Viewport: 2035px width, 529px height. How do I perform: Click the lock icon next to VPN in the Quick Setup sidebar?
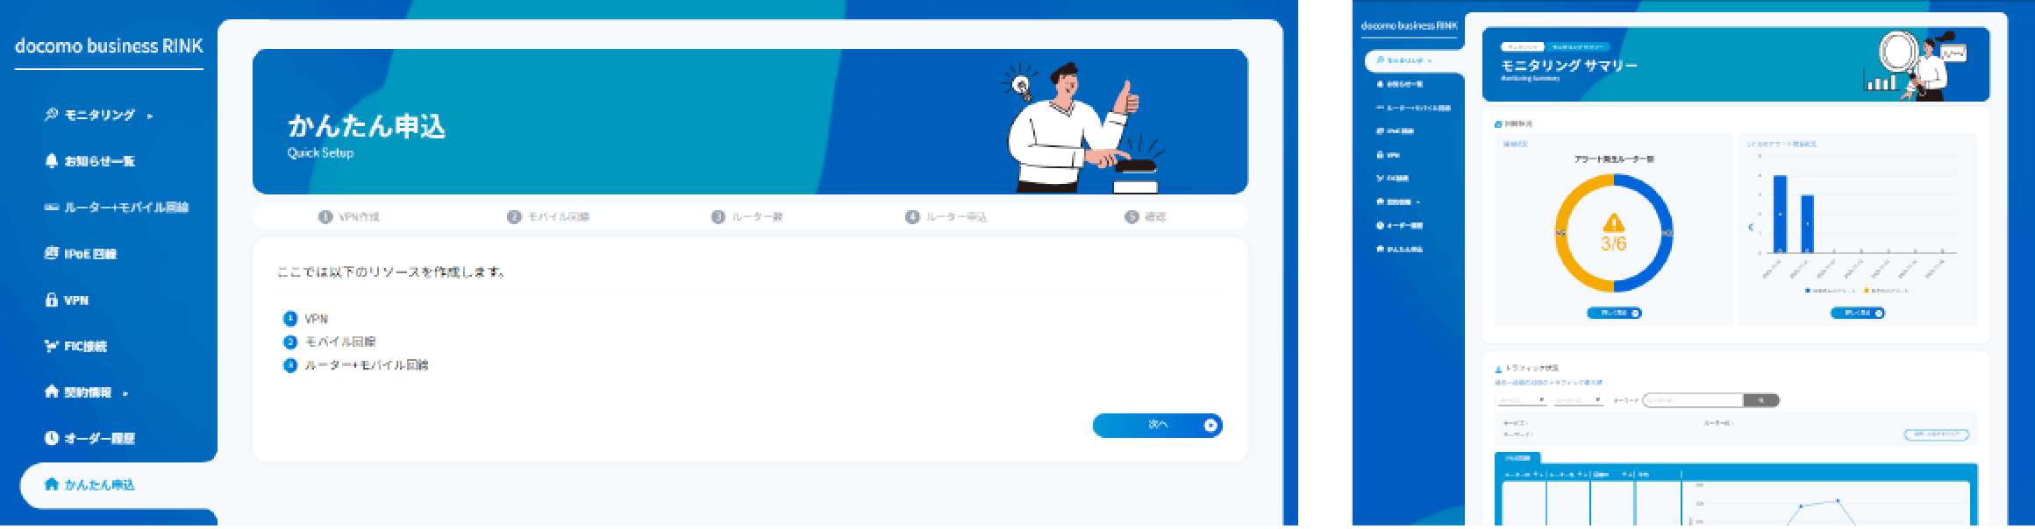tap(51, 300)
